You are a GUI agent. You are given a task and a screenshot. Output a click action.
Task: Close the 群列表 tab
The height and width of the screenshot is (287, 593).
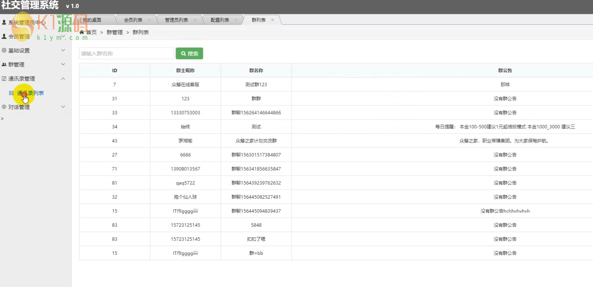point(272,20)
